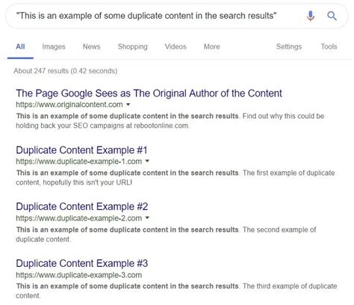Screen dimensions: 354x305
Task: Open Duplicate Content Example #3 link
Action: pyautogui.click(x=82, y=263)
